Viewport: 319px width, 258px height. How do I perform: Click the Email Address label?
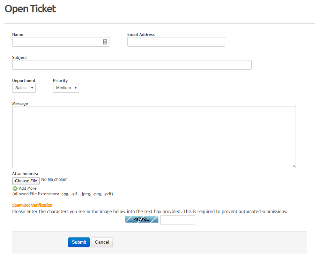141,35
